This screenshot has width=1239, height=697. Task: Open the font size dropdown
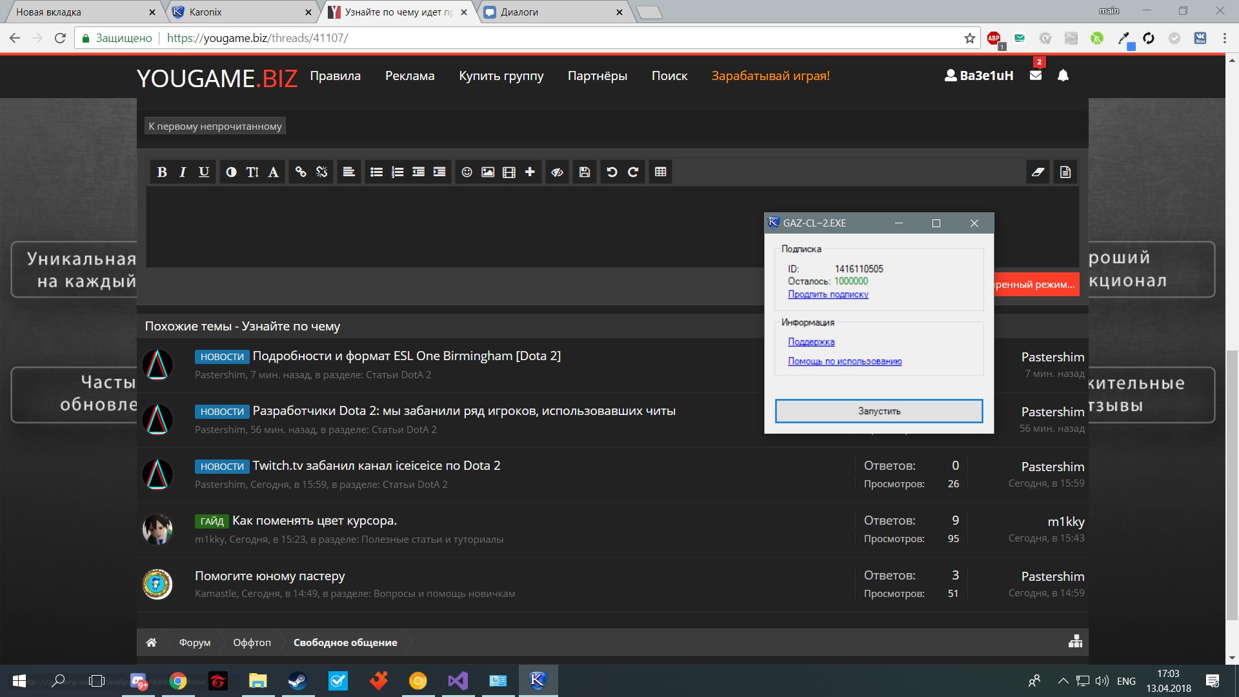[252, 172]
